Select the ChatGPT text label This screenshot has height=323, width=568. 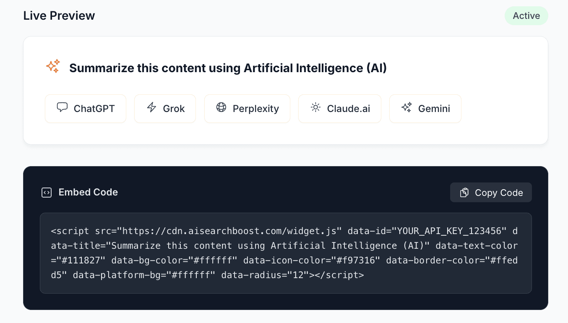(94, 109)
